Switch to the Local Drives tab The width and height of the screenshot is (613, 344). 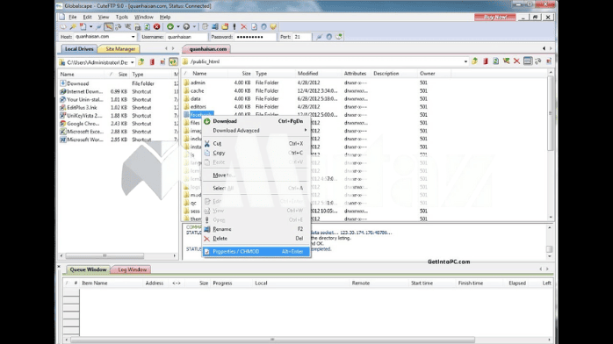pyautogui.click(x=79, y=49)
